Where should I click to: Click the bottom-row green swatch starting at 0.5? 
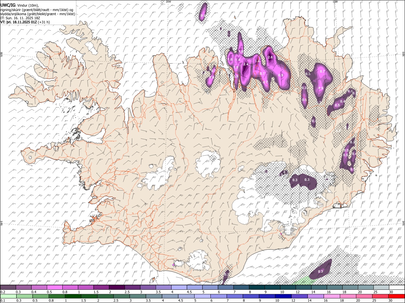pos(40,296)
